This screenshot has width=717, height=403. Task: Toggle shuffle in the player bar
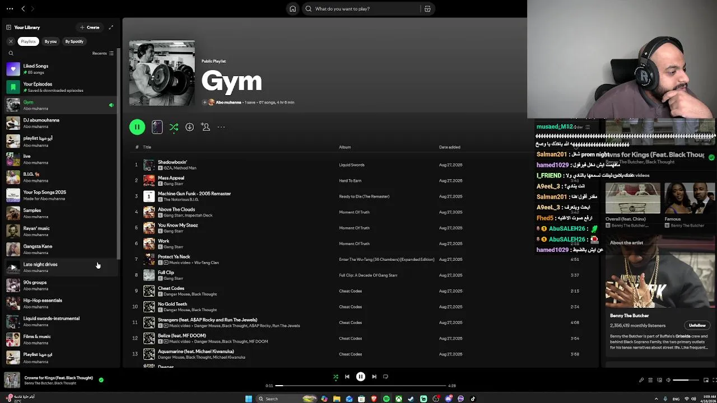tap(336, 377)
